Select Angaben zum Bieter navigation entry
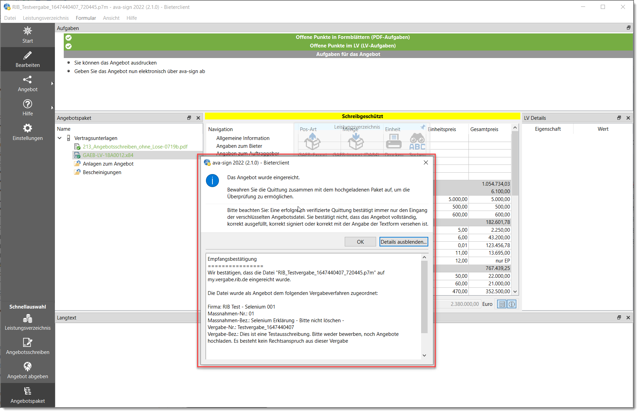 [239, 146]
